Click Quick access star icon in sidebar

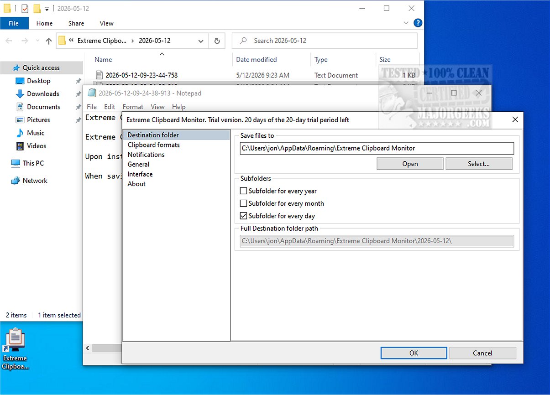coord(16,68)
